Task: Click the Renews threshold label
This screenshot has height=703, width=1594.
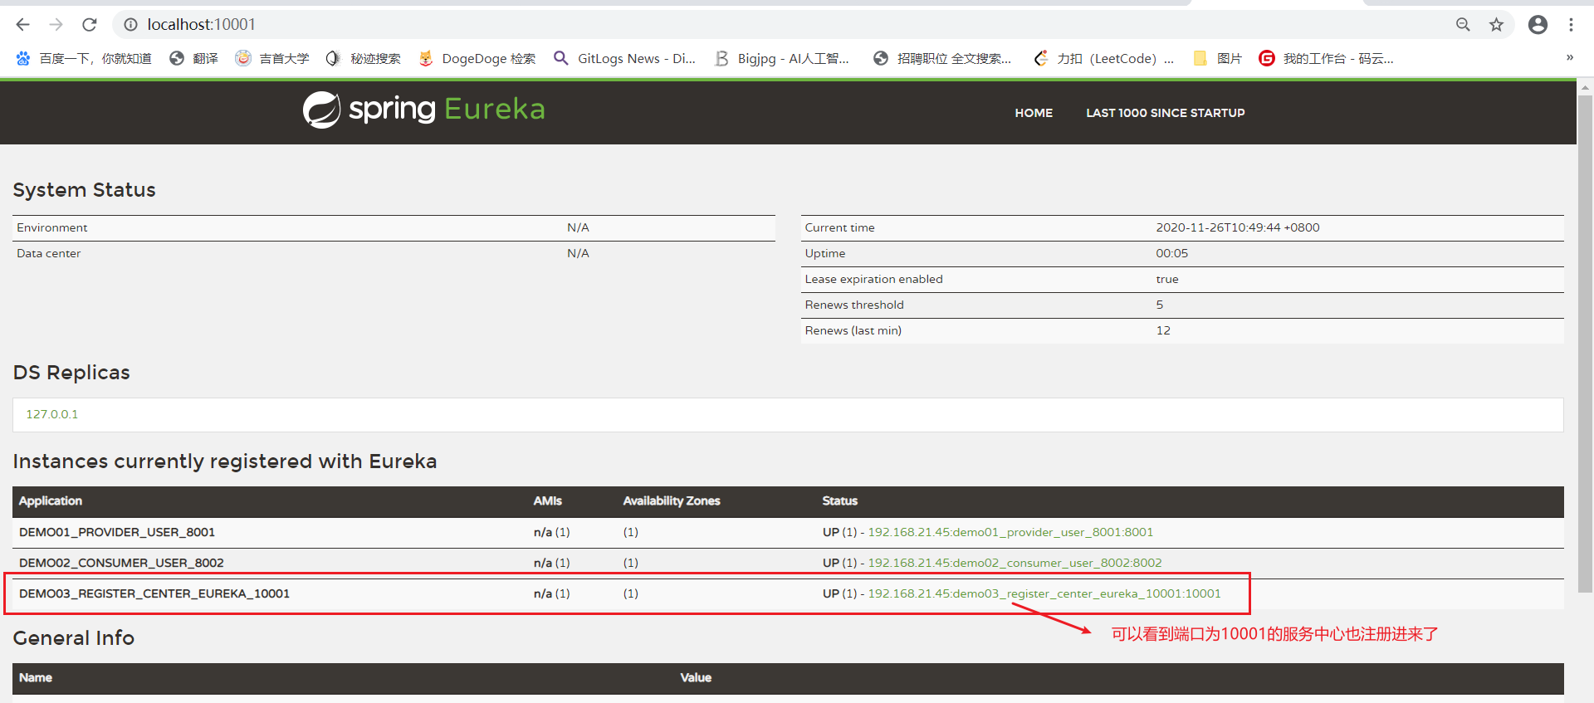Action: (x=854, y=305)
